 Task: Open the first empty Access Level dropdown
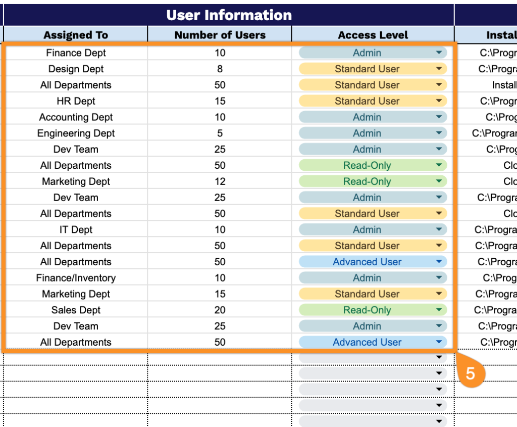(438, 358)
